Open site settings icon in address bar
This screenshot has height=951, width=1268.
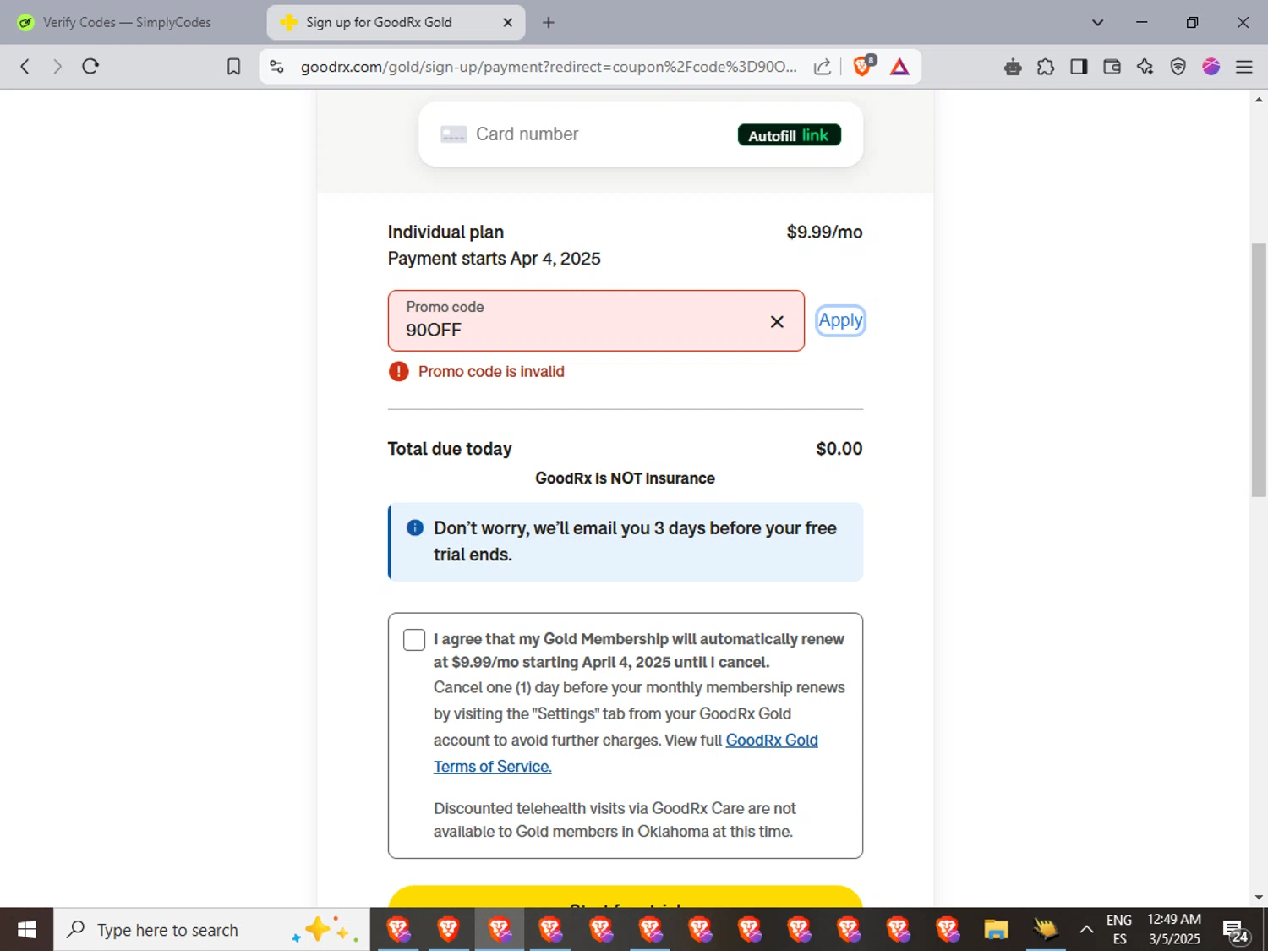276,67
